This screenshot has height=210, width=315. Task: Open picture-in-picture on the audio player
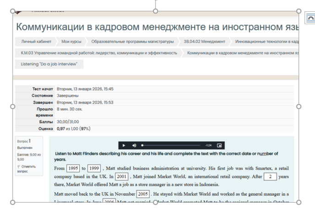coord(219,145)
